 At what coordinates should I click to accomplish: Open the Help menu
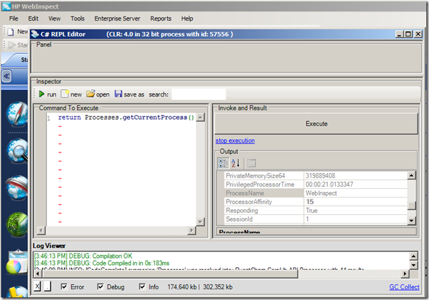pyautogui.click(x=187, y=19)
